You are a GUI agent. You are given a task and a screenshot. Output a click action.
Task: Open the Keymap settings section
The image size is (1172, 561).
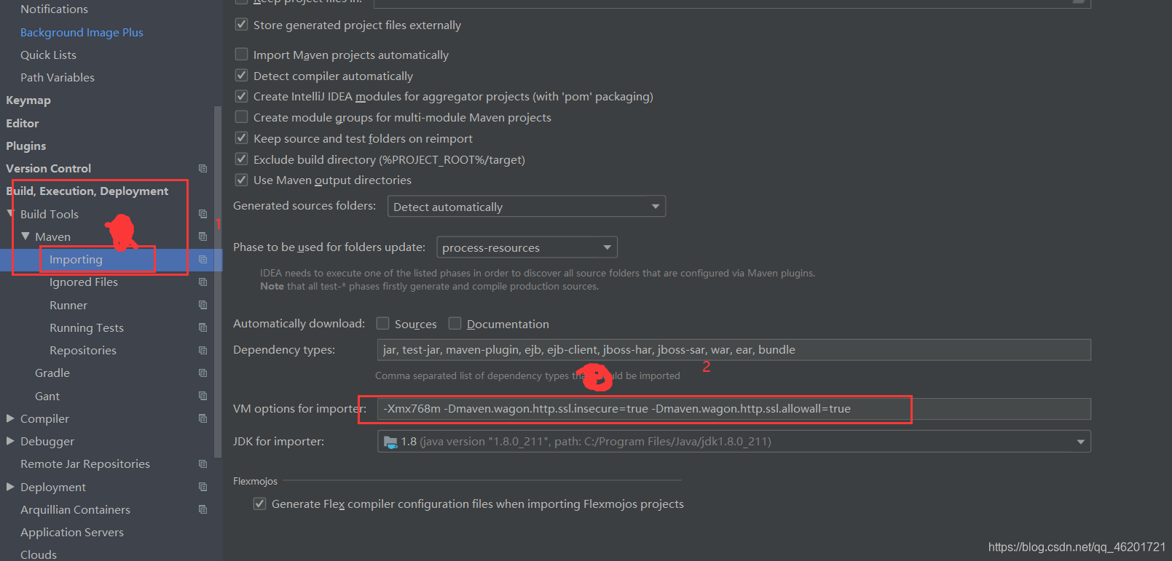tap(28, 100)
